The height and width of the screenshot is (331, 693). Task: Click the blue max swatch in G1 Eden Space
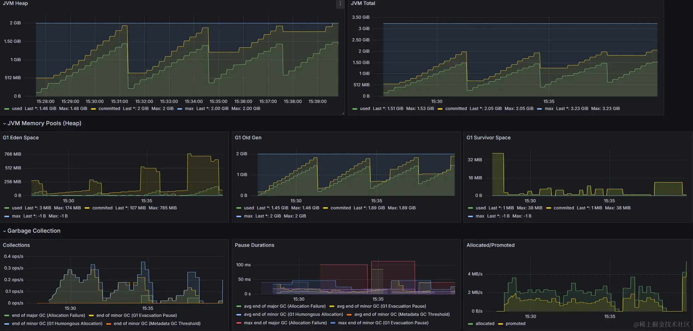point(7,216)
